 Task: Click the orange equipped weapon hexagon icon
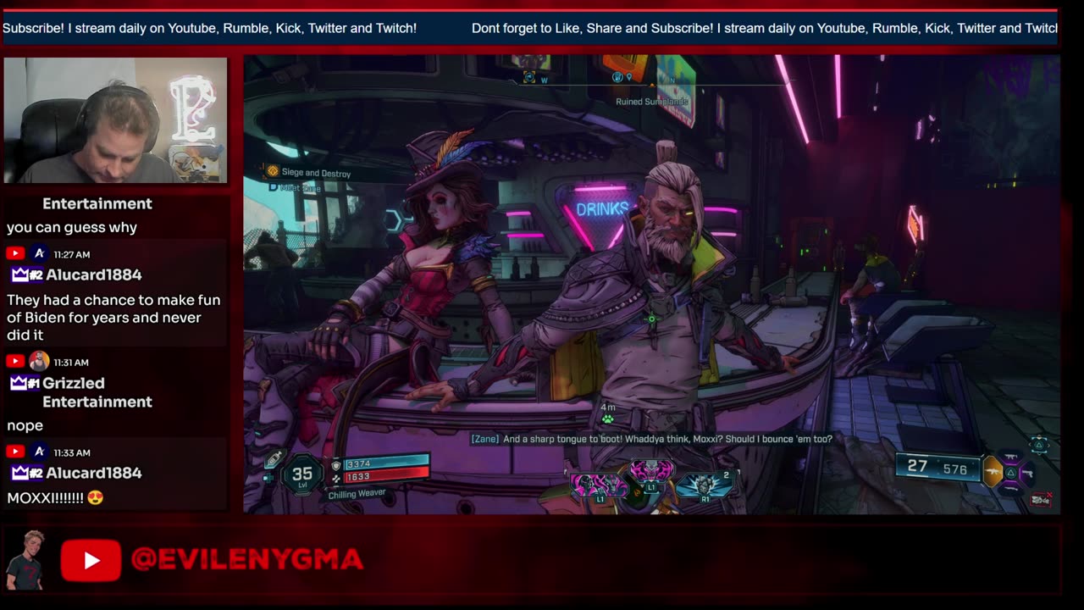click(993, 471)
